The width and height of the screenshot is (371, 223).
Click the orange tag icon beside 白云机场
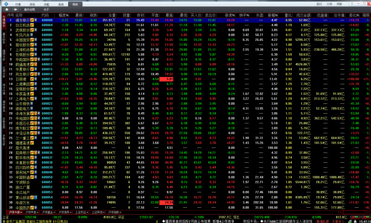pos(32,25)
